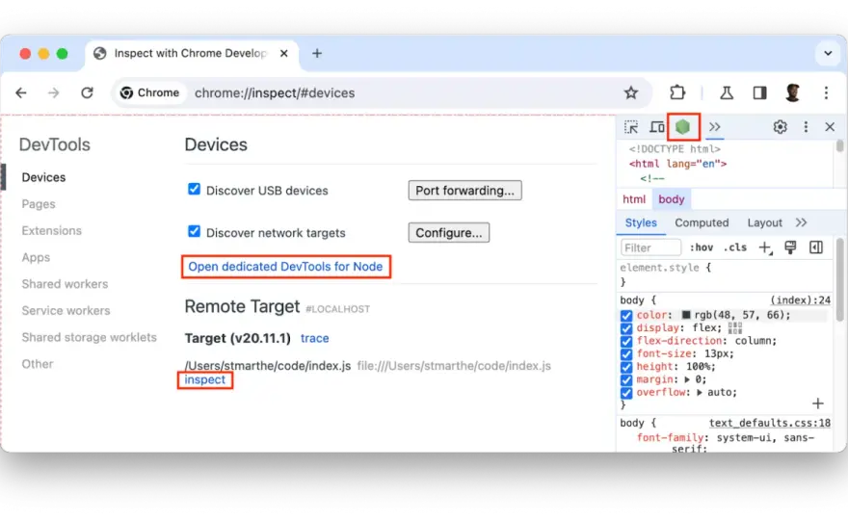
Task: Select the Devices sidebar item
Action: coord(43,177)
